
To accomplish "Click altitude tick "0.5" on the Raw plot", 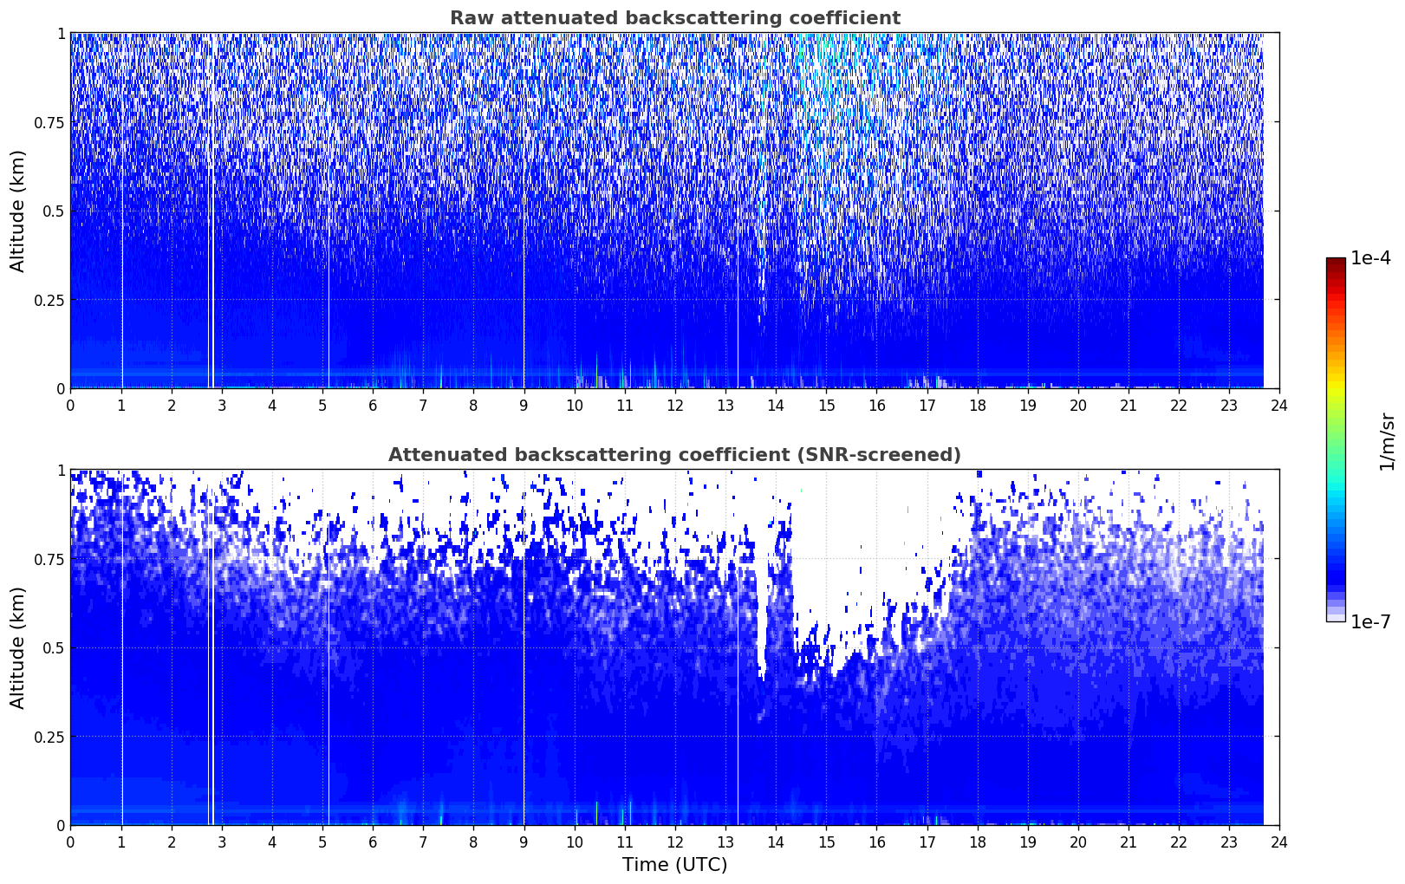I will [54, 211].
